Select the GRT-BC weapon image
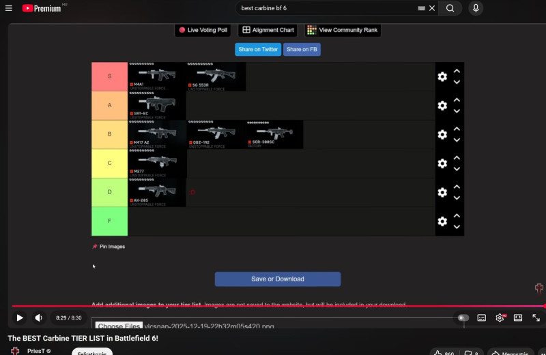Viewport: 546px width, 355px height. (157, 106)
